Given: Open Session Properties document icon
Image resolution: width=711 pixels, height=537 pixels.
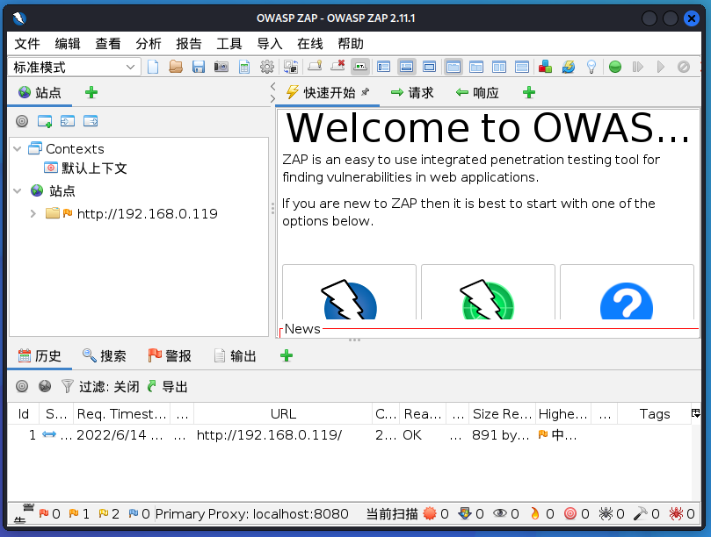Looking at the screenshot, I should pyautogui.click(x=244, y=67).
